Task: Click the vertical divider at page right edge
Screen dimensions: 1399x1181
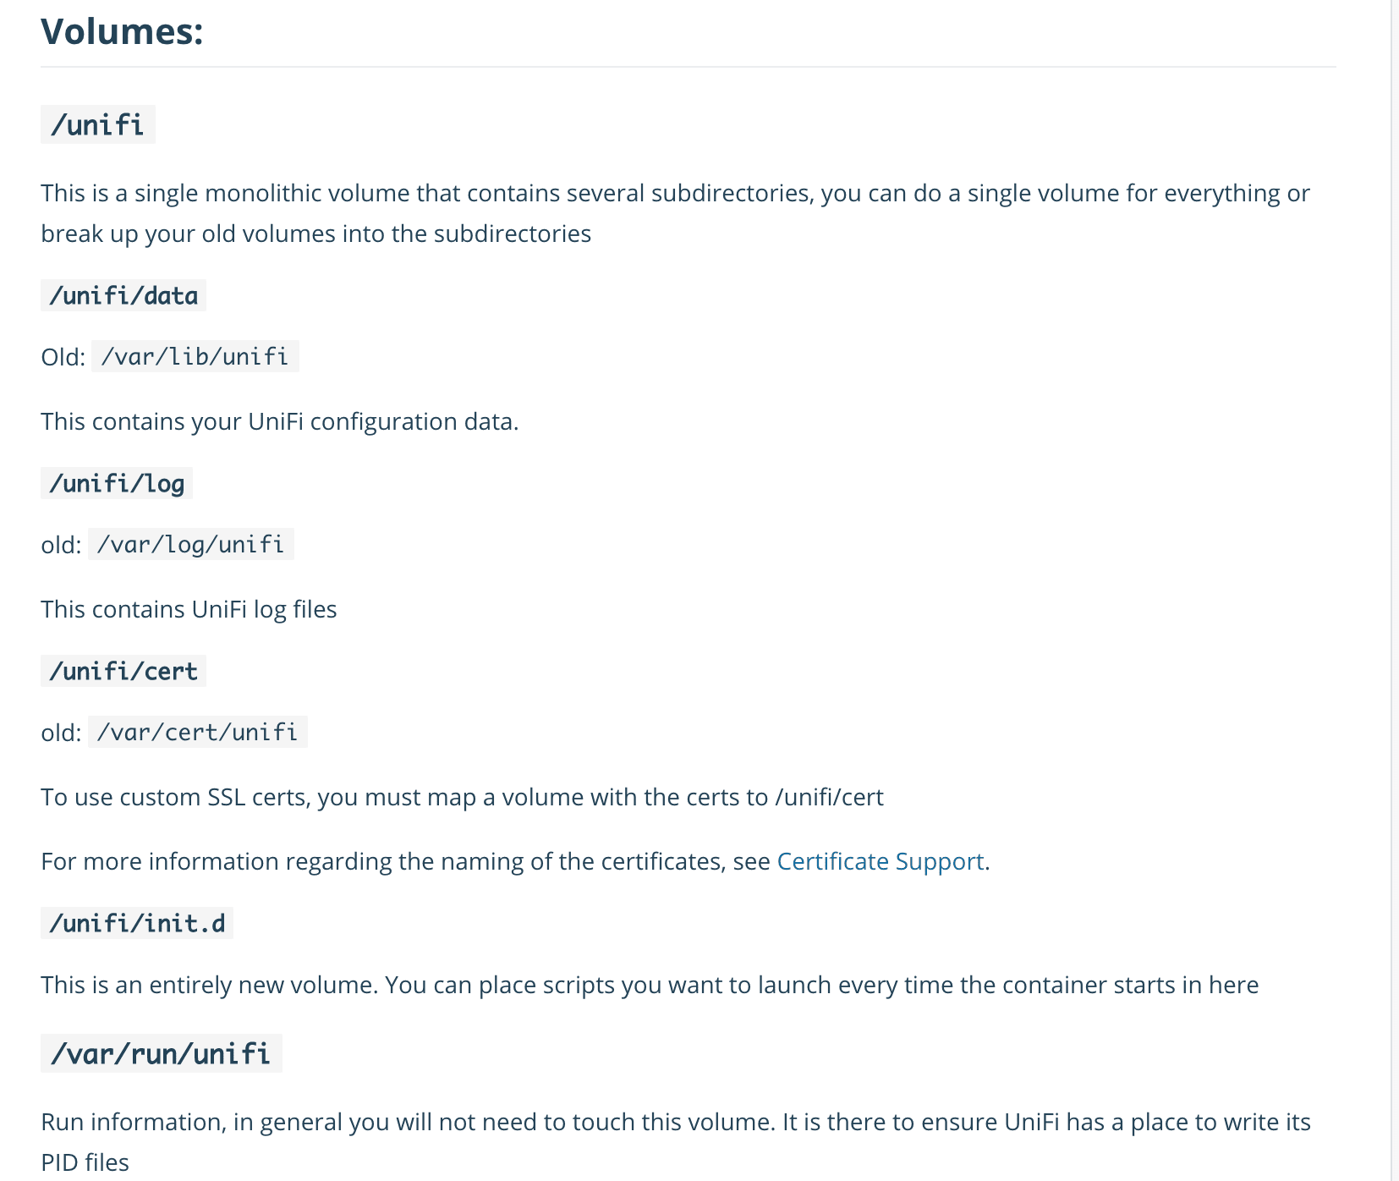Action: coord(1391,590)
